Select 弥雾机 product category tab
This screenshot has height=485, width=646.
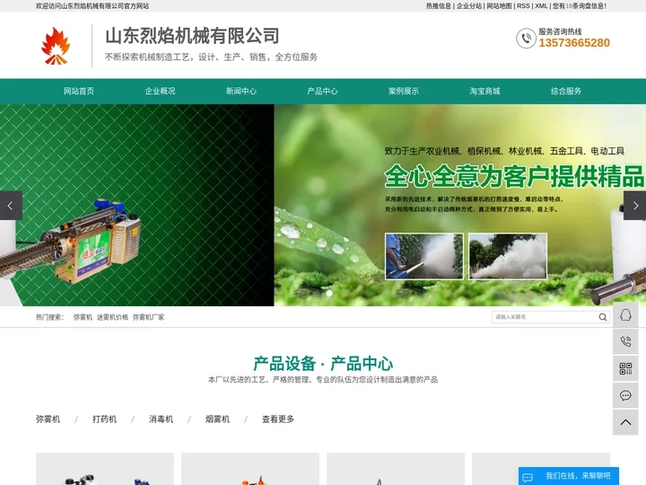(48, 419)
